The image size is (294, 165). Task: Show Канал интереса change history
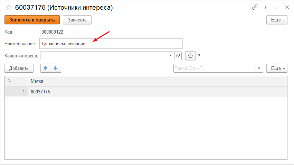190,56
